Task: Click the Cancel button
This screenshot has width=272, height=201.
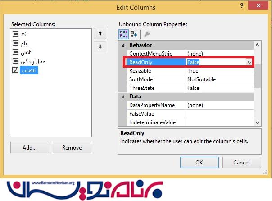Action: pyautogui.click(x=242, y=162)
